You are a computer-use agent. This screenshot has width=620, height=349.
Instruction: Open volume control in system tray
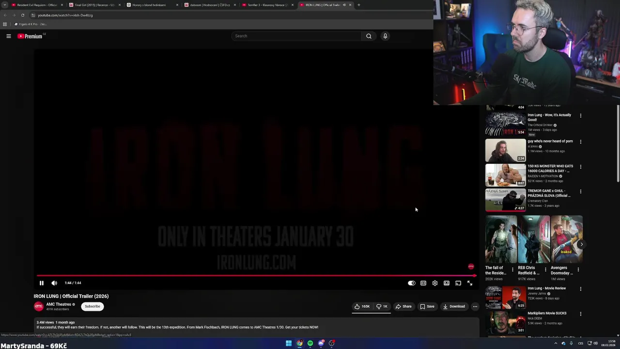tap(595, 343)
